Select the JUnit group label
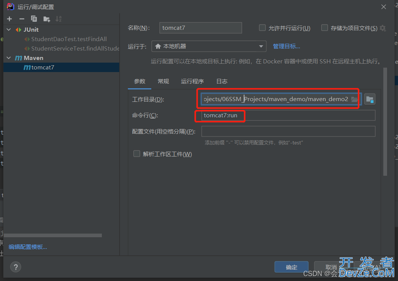 pyautogui.click(x=31, y=30)
